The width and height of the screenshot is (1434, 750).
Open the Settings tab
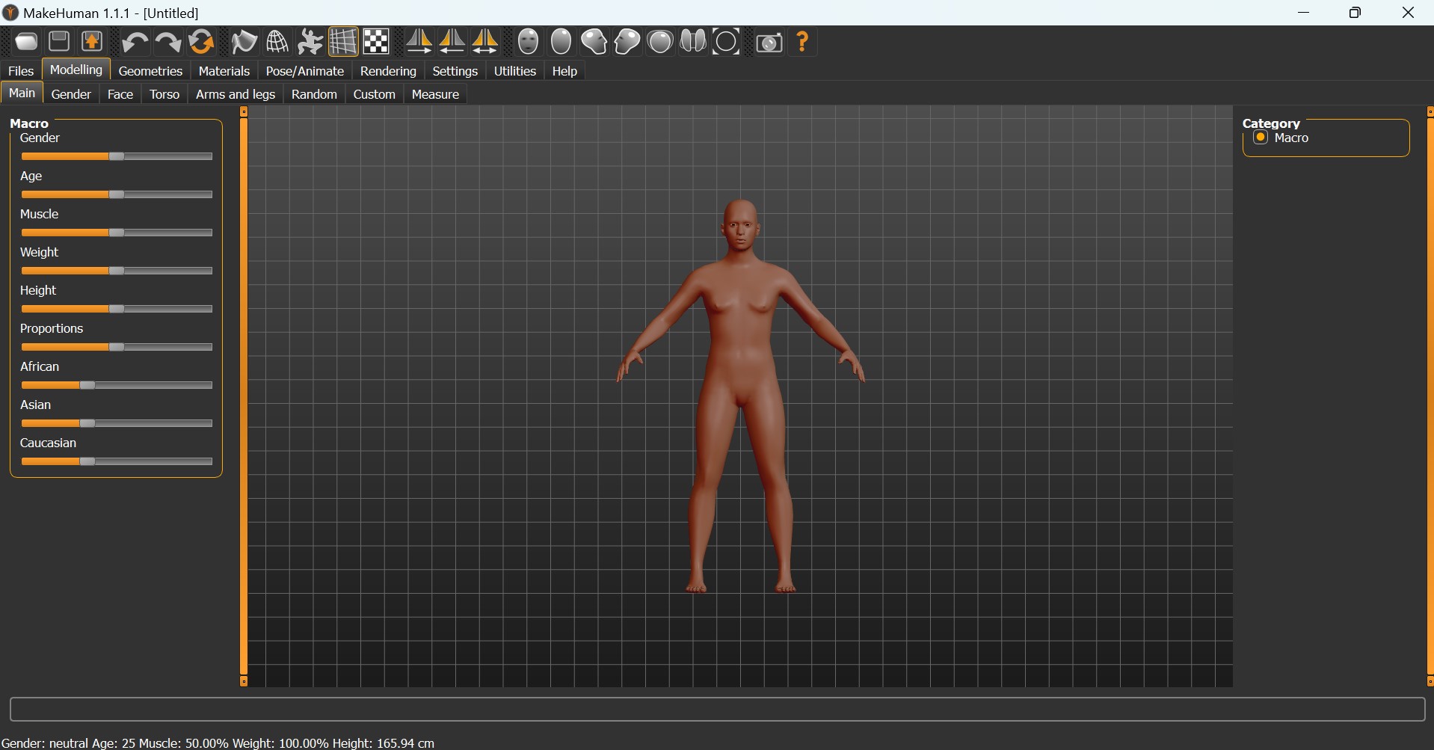pyautogui.click(x=455, y=71)
